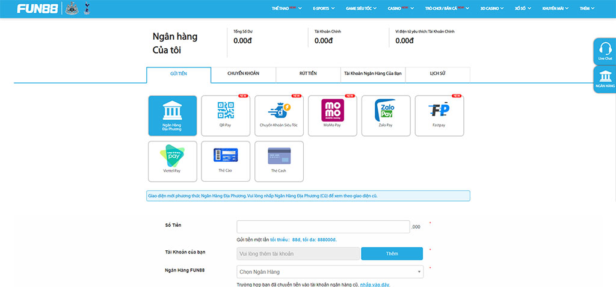This screenshot has width=616, height=287.
Task: Select Chuyển Khoản Siêu Tốc method
Action: tap(279, 116)
